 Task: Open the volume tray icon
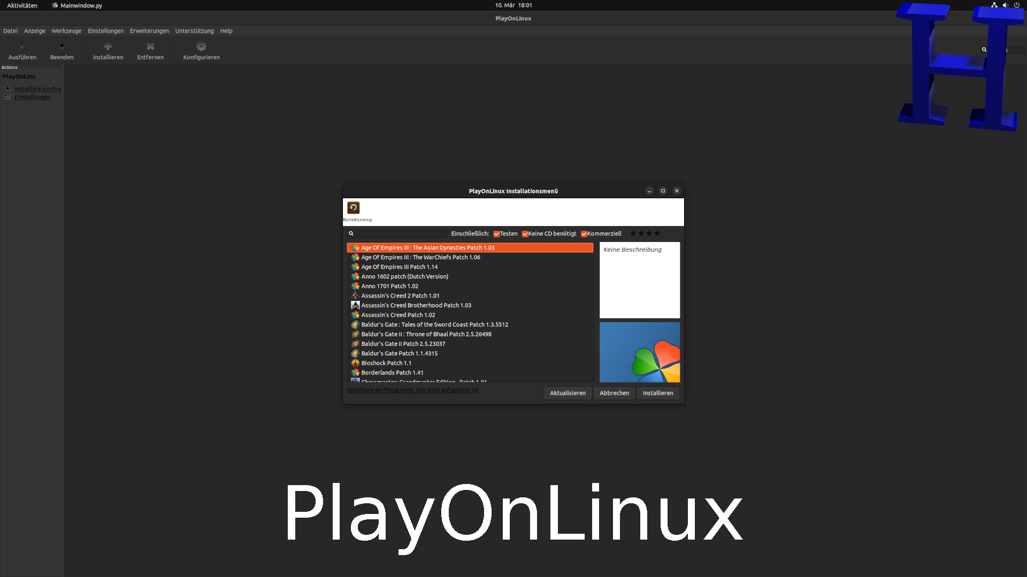click(x=1005, y=5)
